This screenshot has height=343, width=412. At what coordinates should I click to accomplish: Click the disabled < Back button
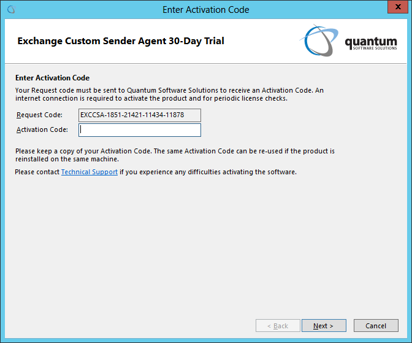point(278,326)
